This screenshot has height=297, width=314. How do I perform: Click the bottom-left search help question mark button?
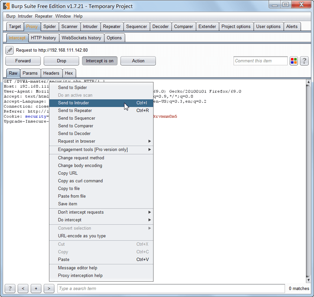pos(10,288)
